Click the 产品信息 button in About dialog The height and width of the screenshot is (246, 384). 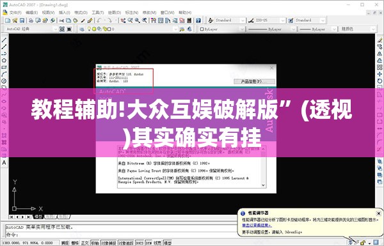(254, 81)
